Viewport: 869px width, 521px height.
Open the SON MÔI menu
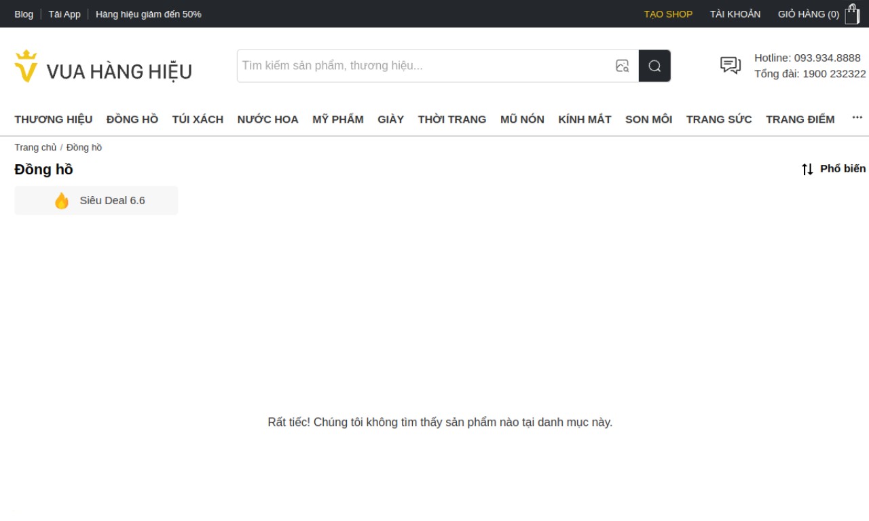[649, 119]
